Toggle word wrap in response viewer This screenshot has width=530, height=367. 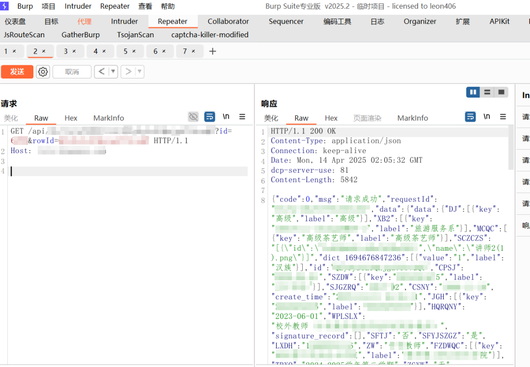click(470, 117)
